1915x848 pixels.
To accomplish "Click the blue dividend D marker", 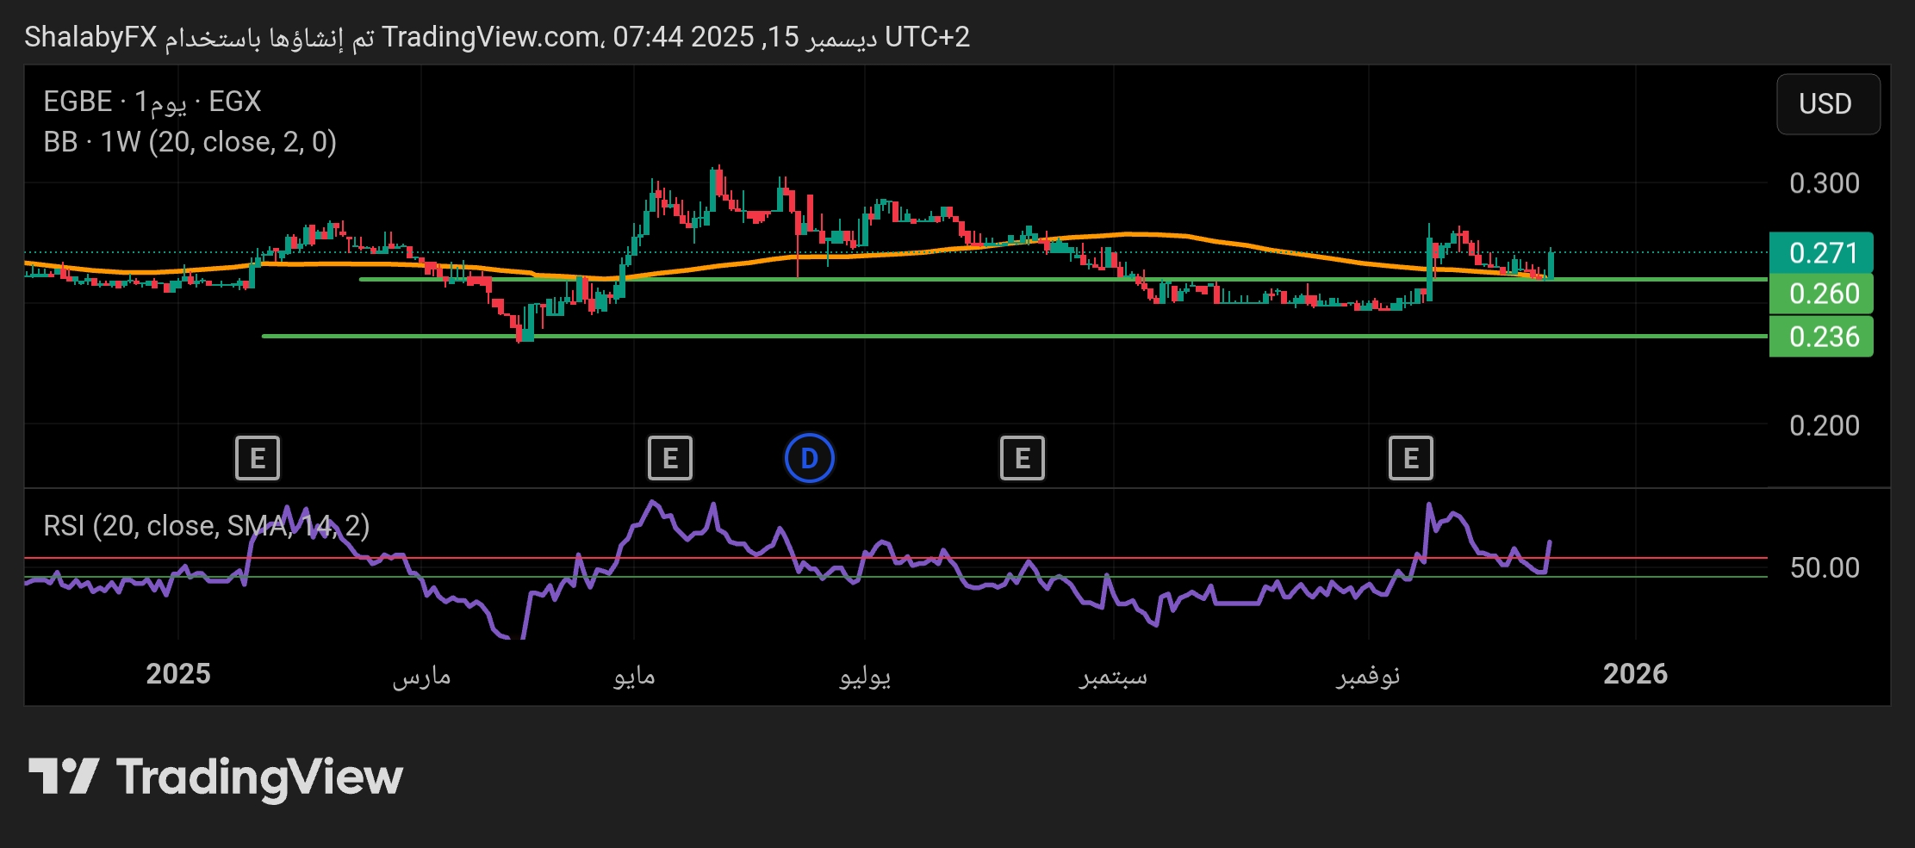I will click(809, 458).
